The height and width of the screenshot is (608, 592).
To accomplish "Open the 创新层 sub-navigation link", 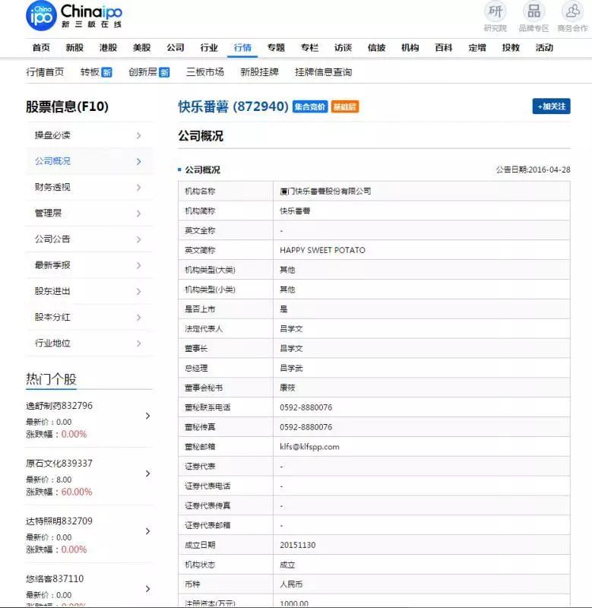I will [x=143, y=72].
